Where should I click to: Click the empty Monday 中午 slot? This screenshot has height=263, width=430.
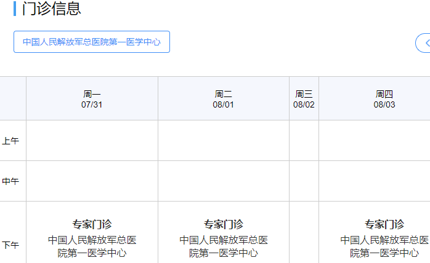tap(92, 181)
